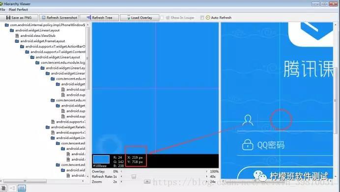The height and width of the screenshot is (192, 340).
Task: Click the Refresh Rate 1s value label
Action: pyautogui.click(x=115, y=177)
